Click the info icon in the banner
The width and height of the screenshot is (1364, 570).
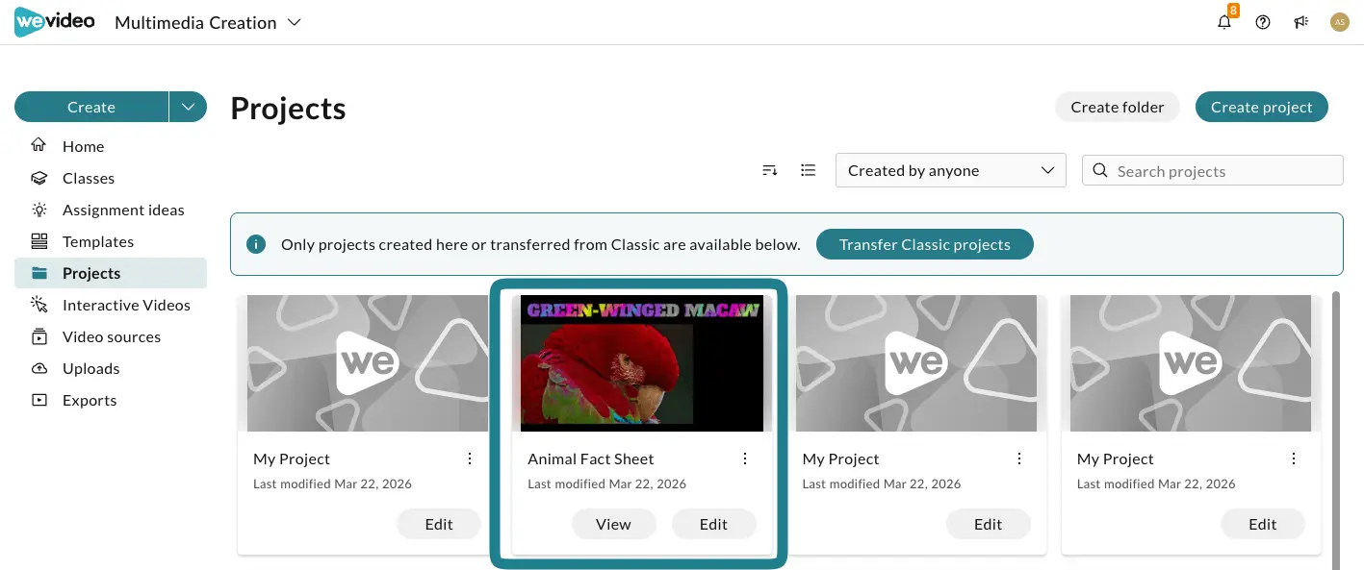coord(256,244)
